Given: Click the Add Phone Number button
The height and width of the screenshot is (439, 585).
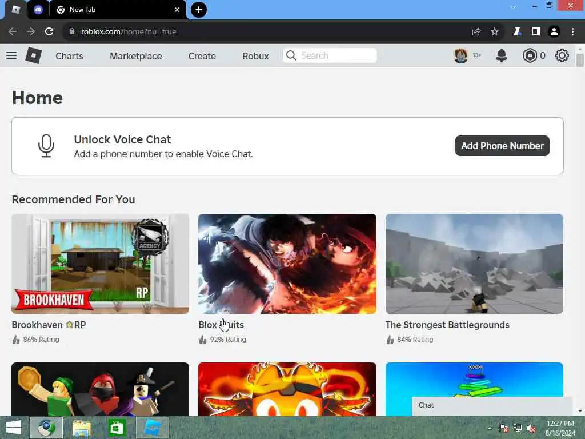Looking at the screenshot, I should (x=502, y=146).
